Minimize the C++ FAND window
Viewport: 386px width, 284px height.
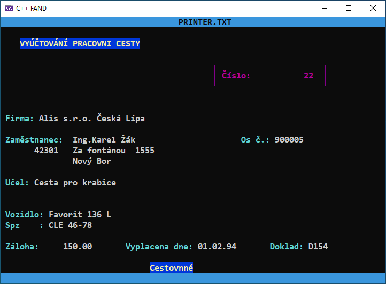click(x=324, y=8)
